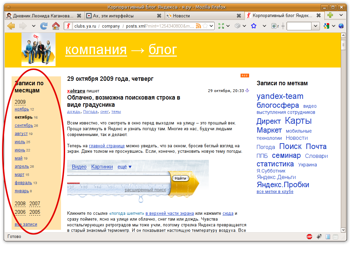Screen dimensions: 351x254
Task: Bookmark this page with the star in the address bar
Action: [x=205, y=26]
